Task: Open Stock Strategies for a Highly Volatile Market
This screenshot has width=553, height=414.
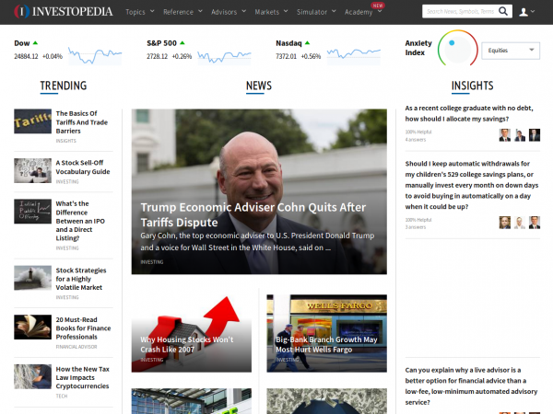Action: click(81, 279)
